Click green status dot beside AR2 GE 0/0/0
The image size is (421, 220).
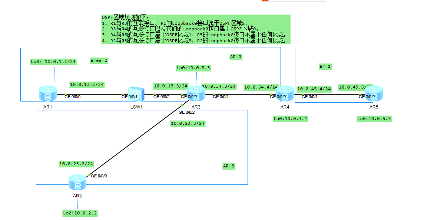[89, 175]
